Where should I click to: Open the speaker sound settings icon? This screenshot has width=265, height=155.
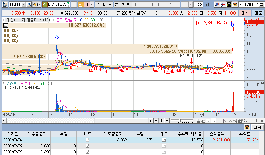click(35, 4)
